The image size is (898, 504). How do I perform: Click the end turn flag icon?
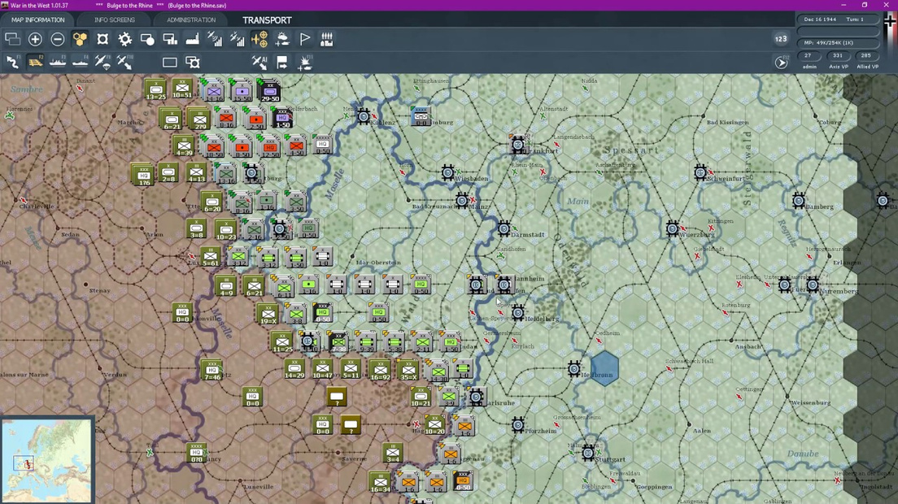coord(305,39)
